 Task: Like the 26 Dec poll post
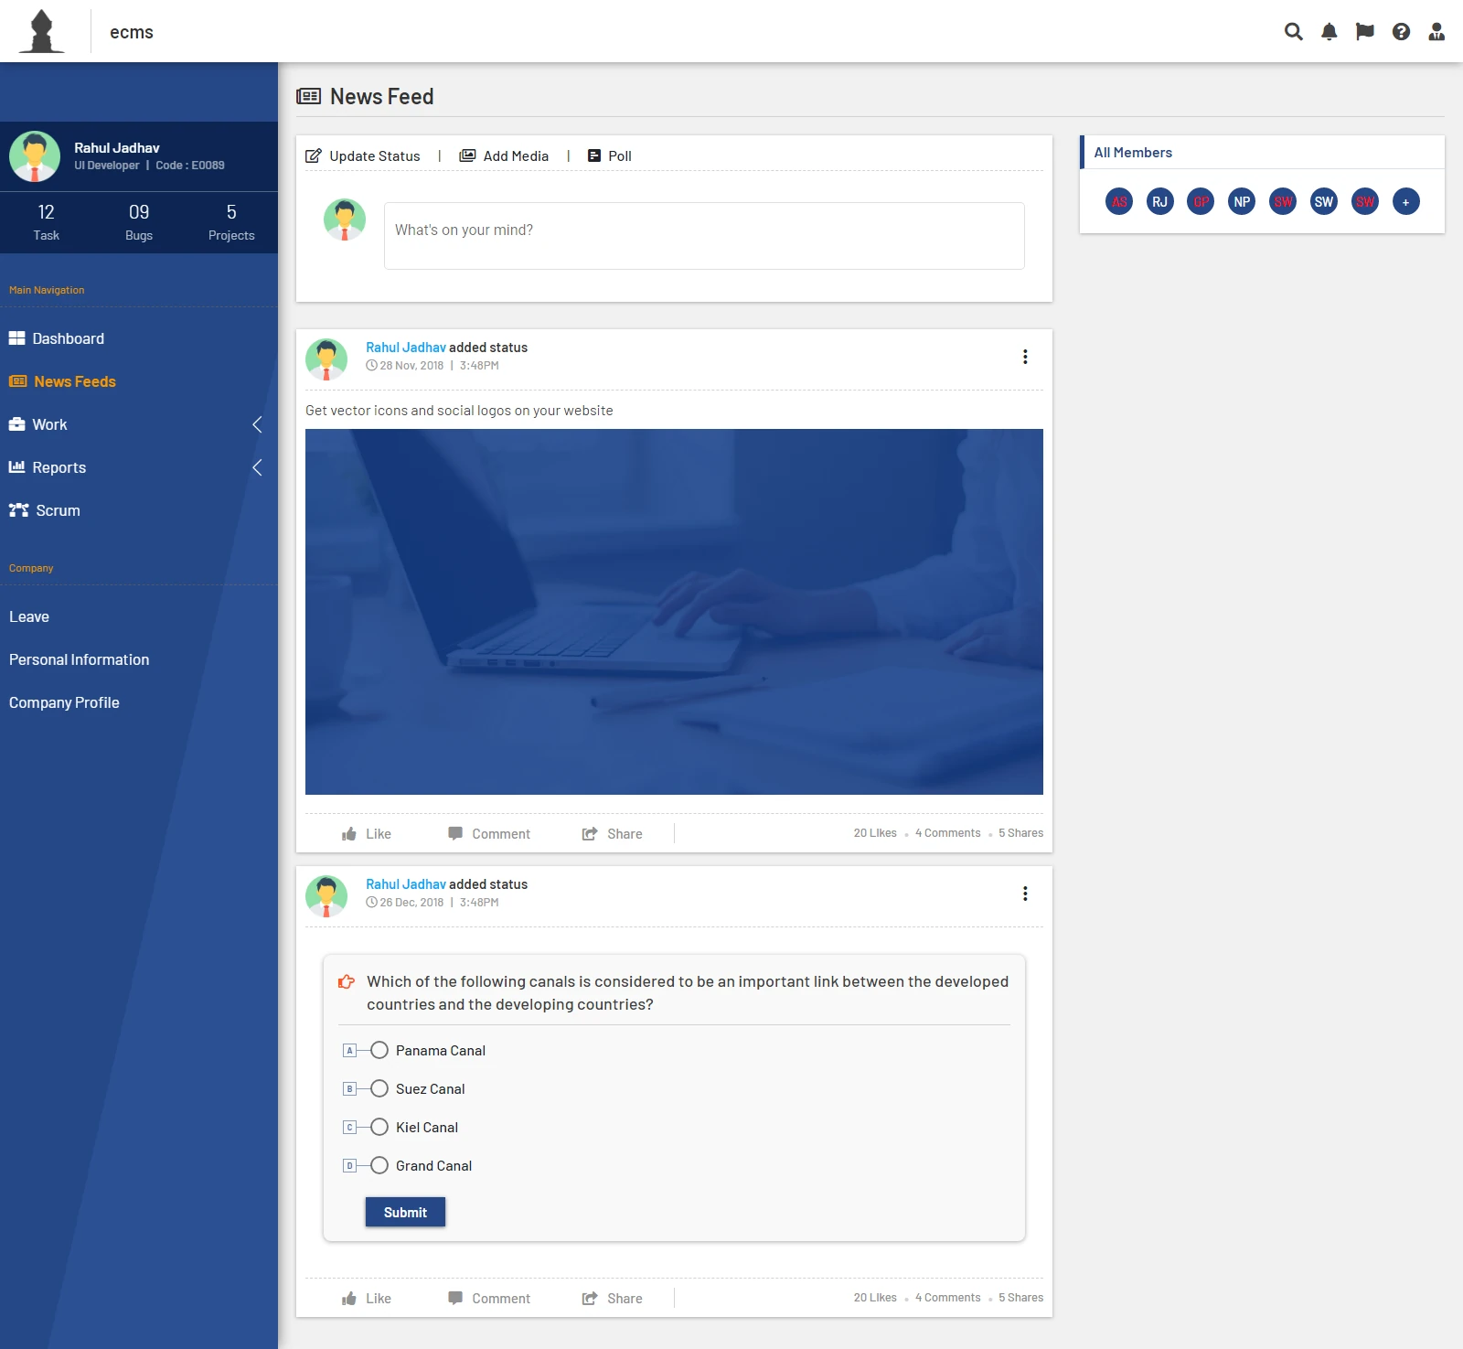pos(366,1299)
